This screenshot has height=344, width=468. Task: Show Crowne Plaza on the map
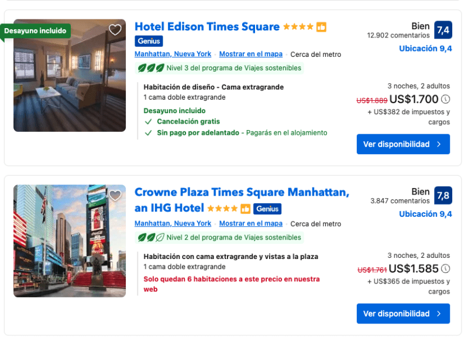click(250, 224)
